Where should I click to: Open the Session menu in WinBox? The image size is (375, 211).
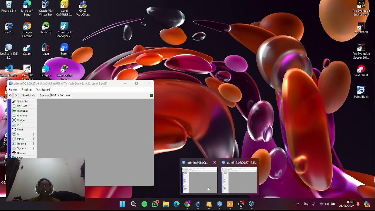[13, 90]
